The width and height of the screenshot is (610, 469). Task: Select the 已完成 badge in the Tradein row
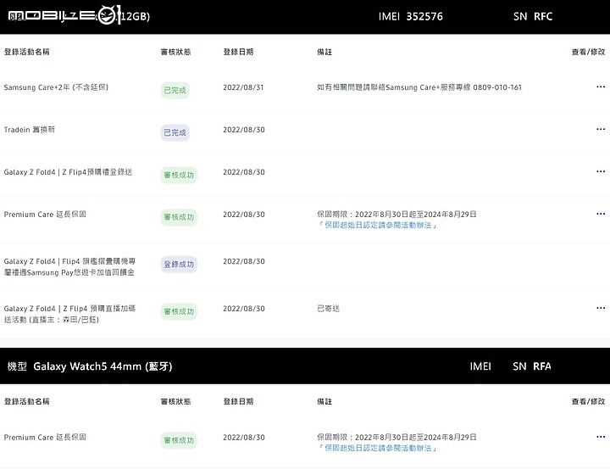tap(175, 133)
